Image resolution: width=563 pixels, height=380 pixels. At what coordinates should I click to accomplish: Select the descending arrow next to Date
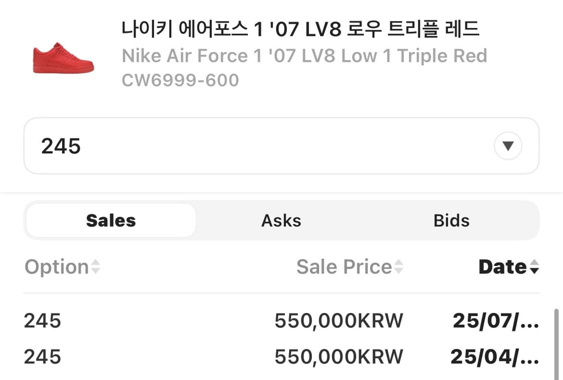pos(534,270)
